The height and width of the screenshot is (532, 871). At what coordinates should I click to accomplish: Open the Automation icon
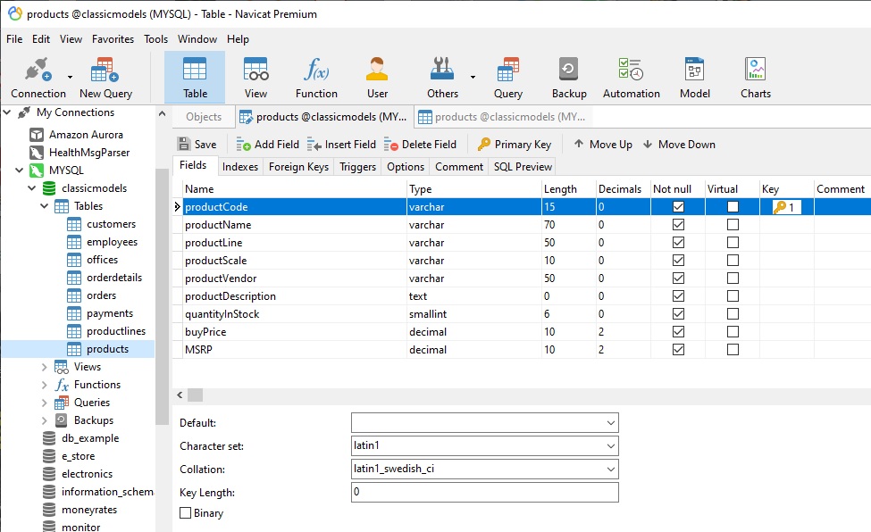pos(631,76)
